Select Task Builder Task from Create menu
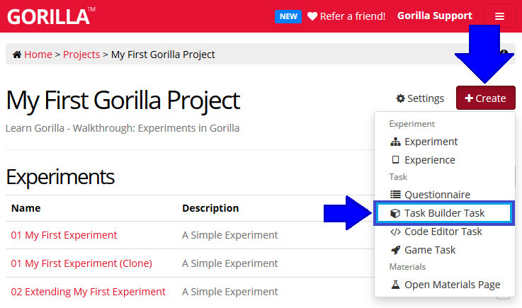The width and height of the screenshot is (522, 308). [x=443, y=213]
